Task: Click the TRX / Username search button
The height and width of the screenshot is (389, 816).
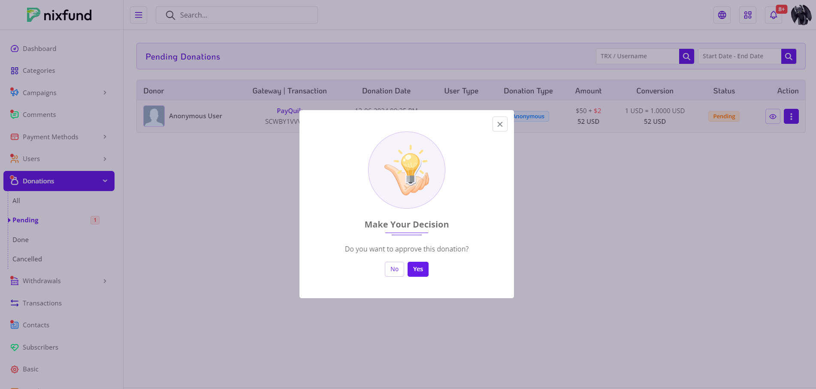Action: point(686,56)
